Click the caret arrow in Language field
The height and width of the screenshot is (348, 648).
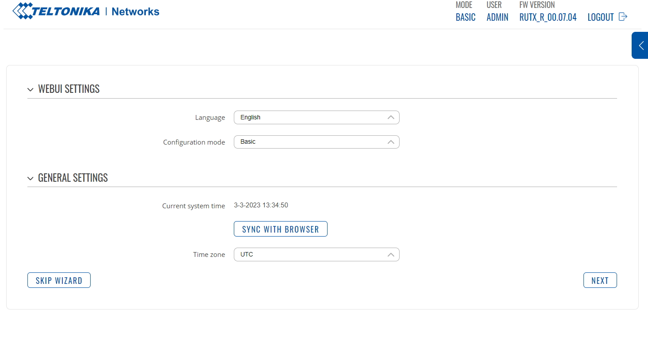pos(390,118)
